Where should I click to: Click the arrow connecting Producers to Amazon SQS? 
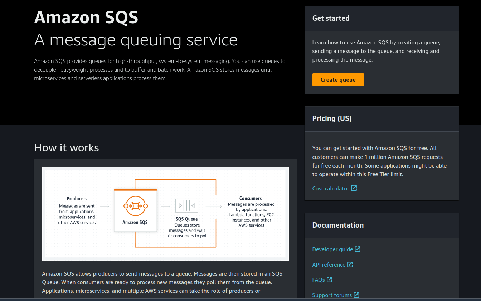(x=105, y=206)
